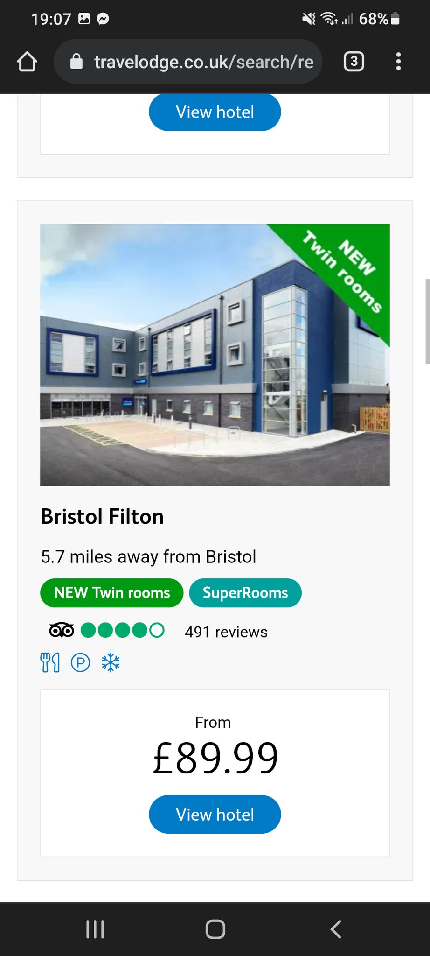The height and width of the screenshot is (956, 430).
Task: Tap the restaurant fork and knife icon
Action: click(x=50, y=662)
